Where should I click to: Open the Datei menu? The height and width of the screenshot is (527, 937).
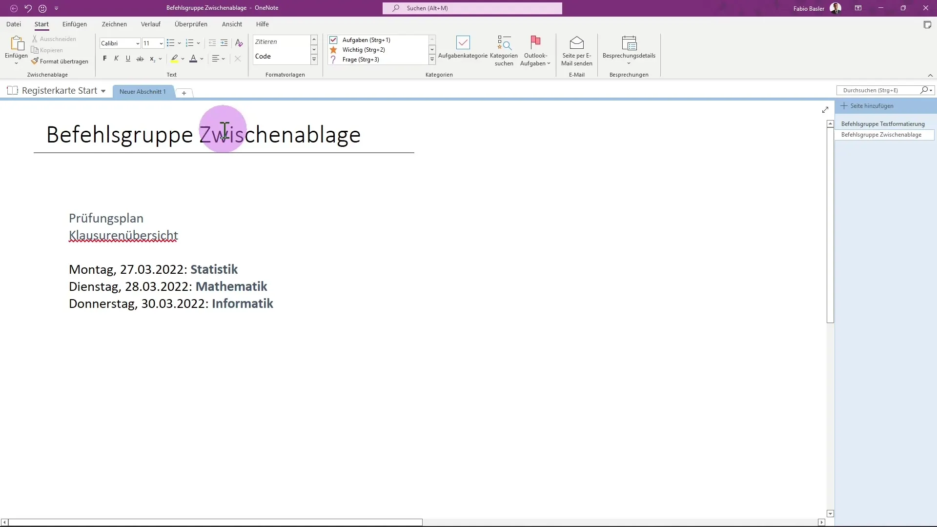click(x=14, y=24)
